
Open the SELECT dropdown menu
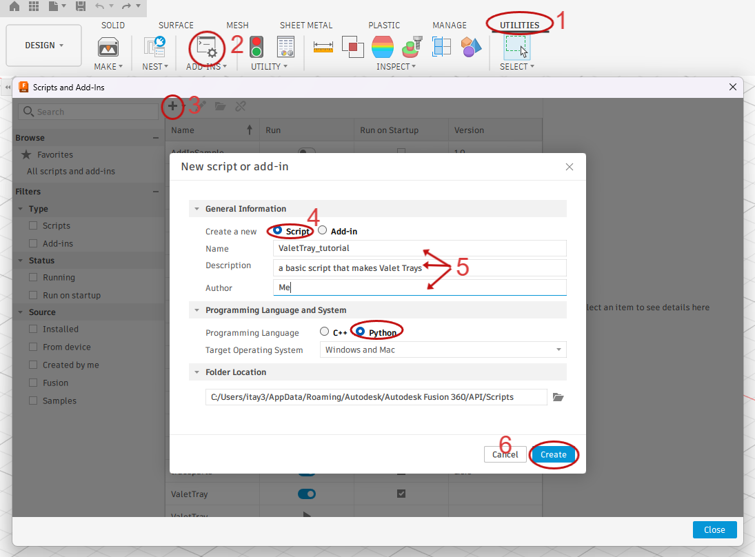pyautogui.click(x=516, y=66)
